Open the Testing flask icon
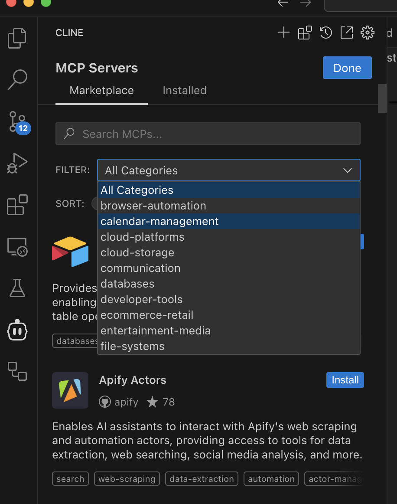 pyautogui.click(x=17, y=288)
